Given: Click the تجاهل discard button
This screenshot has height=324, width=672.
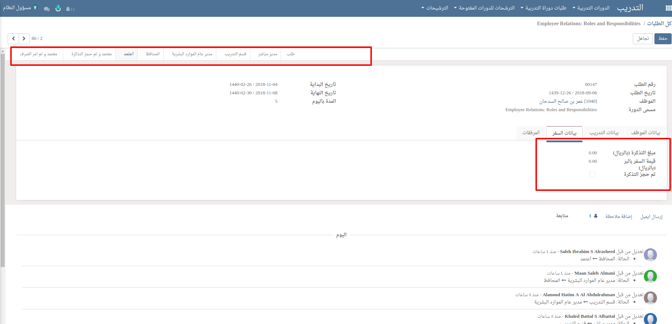Looking at the screenshot, I should coord(643,38).
